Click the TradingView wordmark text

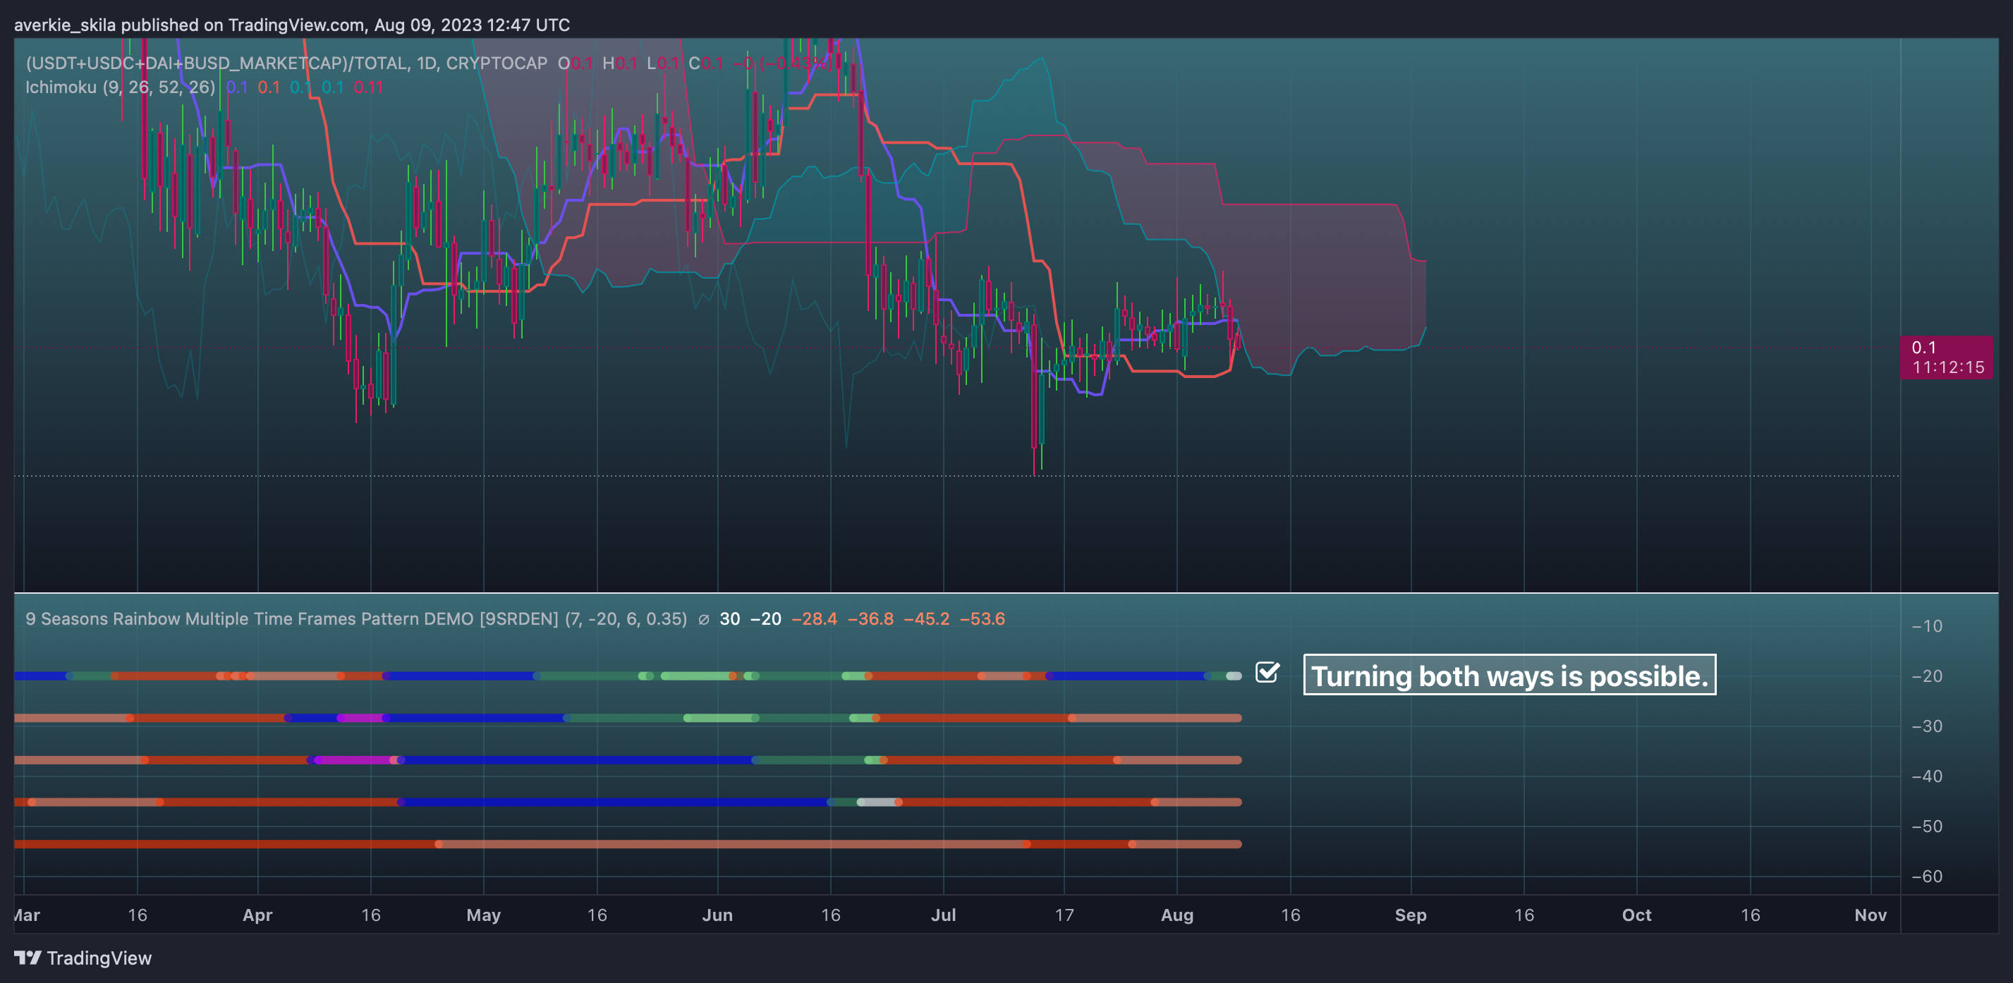point(99,958)
